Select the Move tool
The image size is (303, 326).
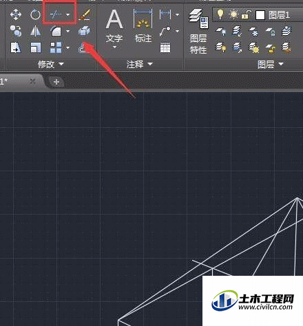16,14
